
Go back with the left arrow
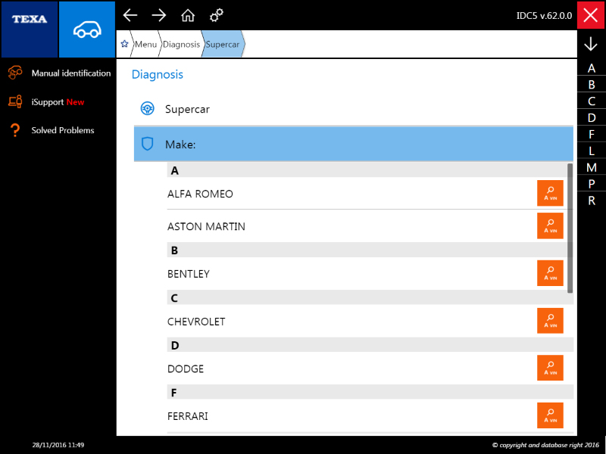click(x=130, y=15)
